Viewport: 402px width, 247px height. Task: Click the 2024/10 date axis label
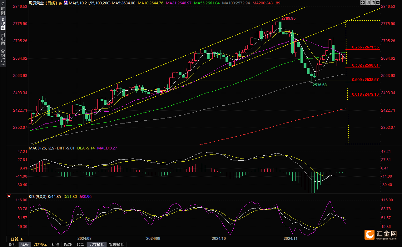point(219,238)
